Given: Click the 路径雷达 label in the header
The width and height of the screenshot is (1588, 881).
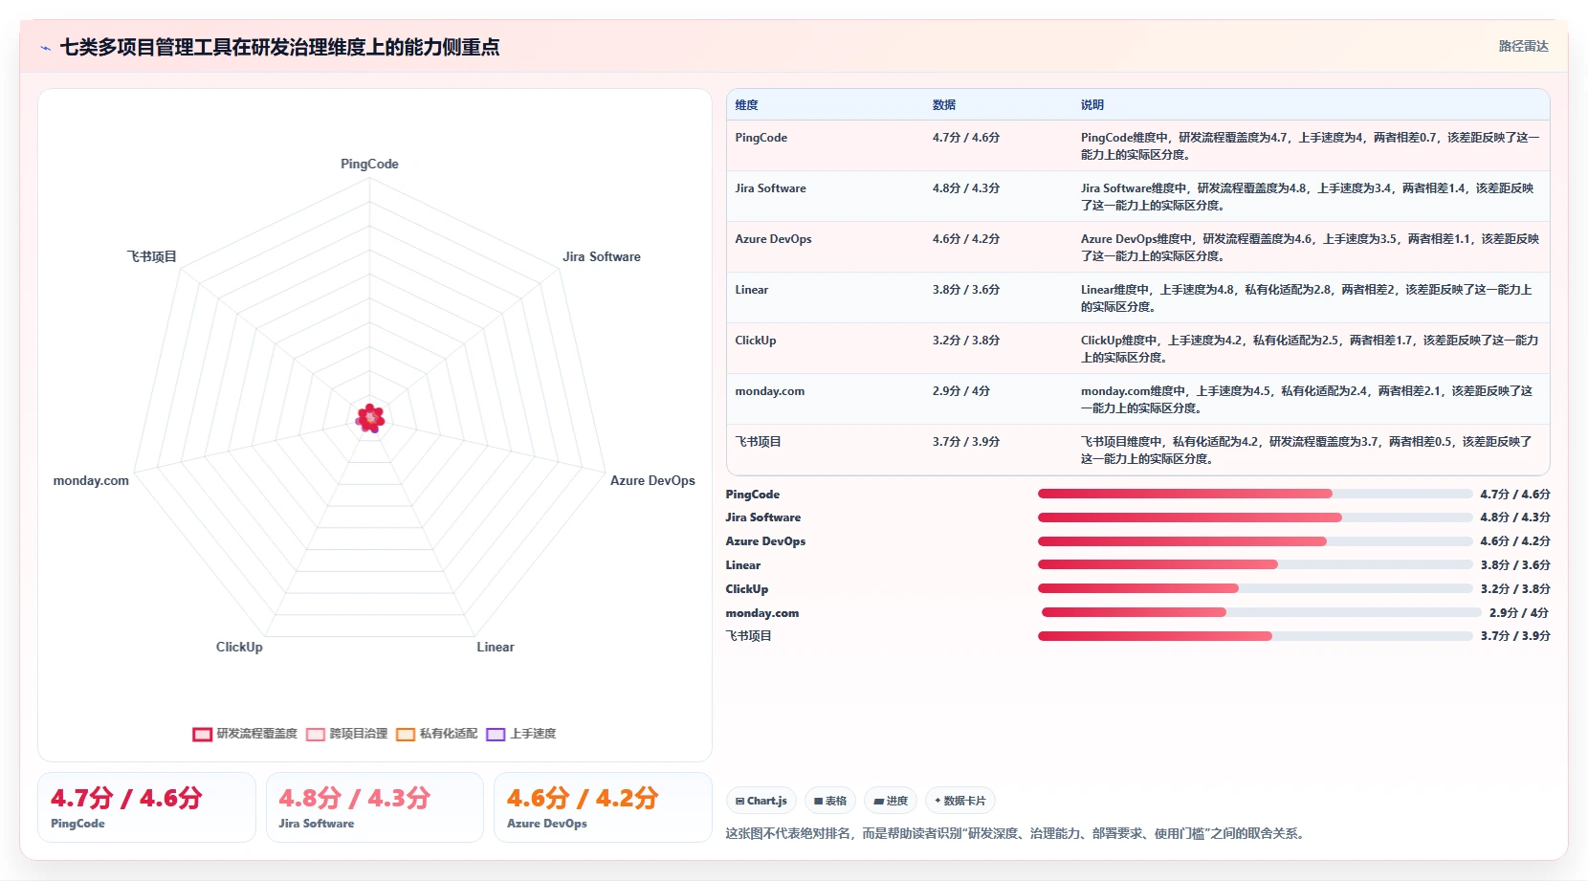Looking at the screenshot, I should click(x=1523, y=46).
